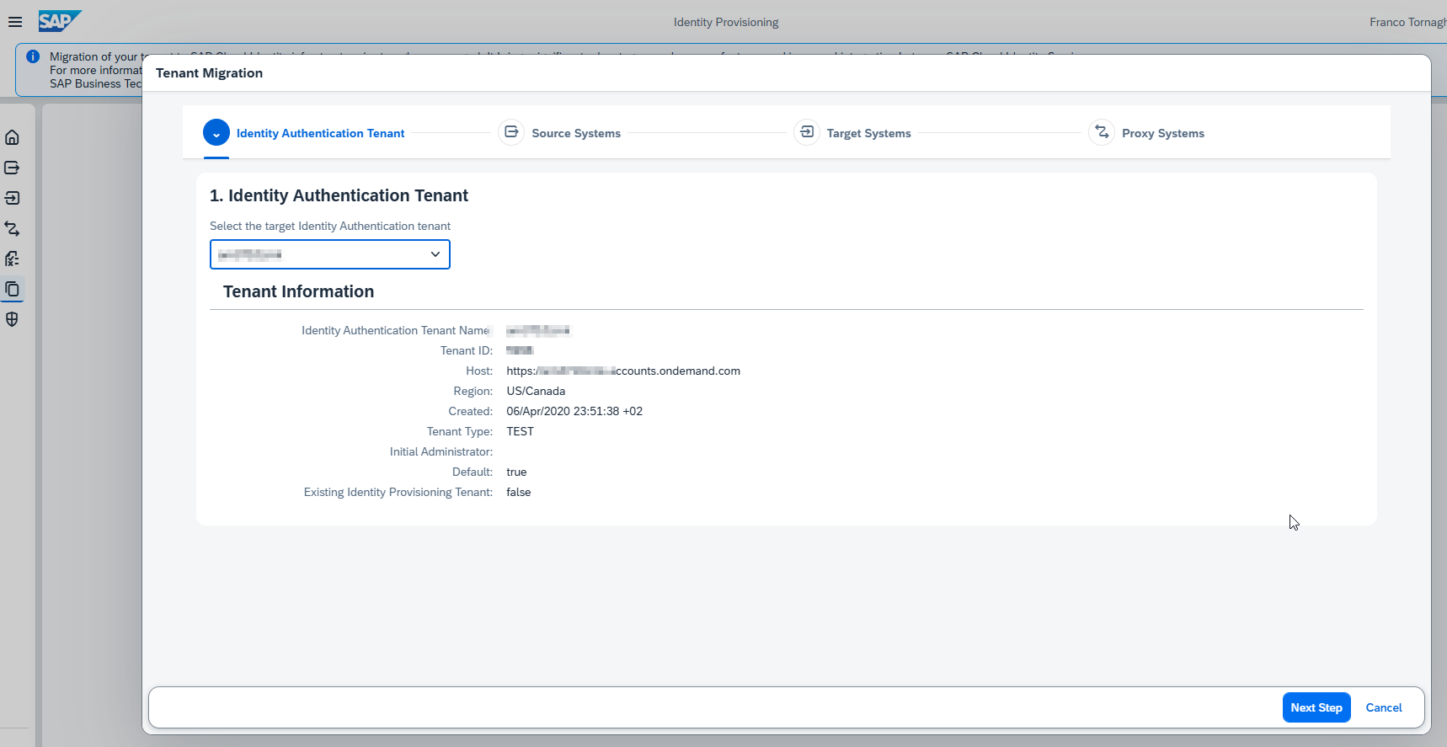Open Source Systems sidebar icon

pos(13,168)
